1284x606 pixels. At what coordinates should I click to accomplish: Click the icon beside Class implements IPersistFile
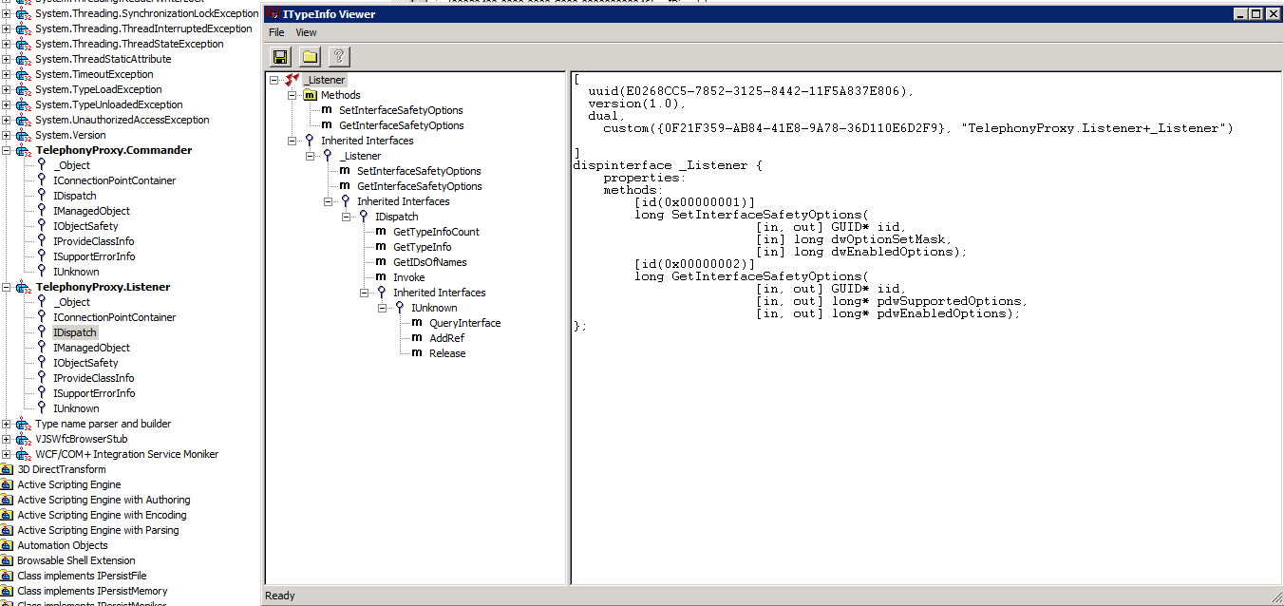[x=8, y=576]
